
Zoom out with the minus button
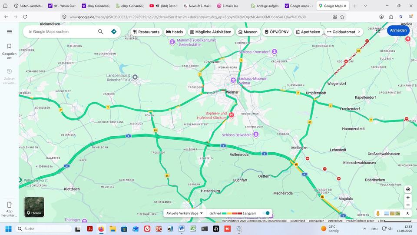pos(408,205)
